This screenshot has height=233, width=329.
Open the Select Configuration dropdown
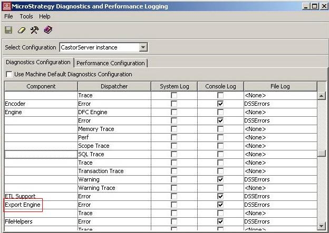pyautogui.click(x=143, y=47)
